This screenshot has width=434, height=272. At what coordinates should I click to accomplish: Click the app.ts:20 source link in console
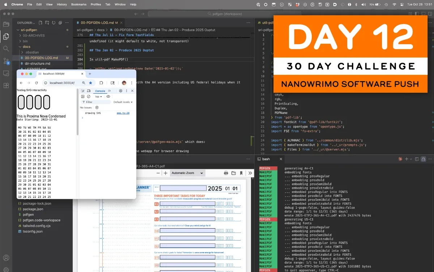(x=123, y=113)
